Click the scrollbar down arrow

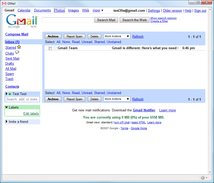coord(210,172)
